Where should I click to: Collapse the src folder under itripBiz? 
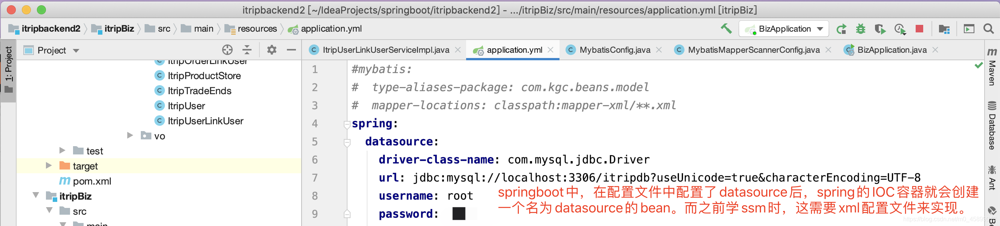pos(49,211)
